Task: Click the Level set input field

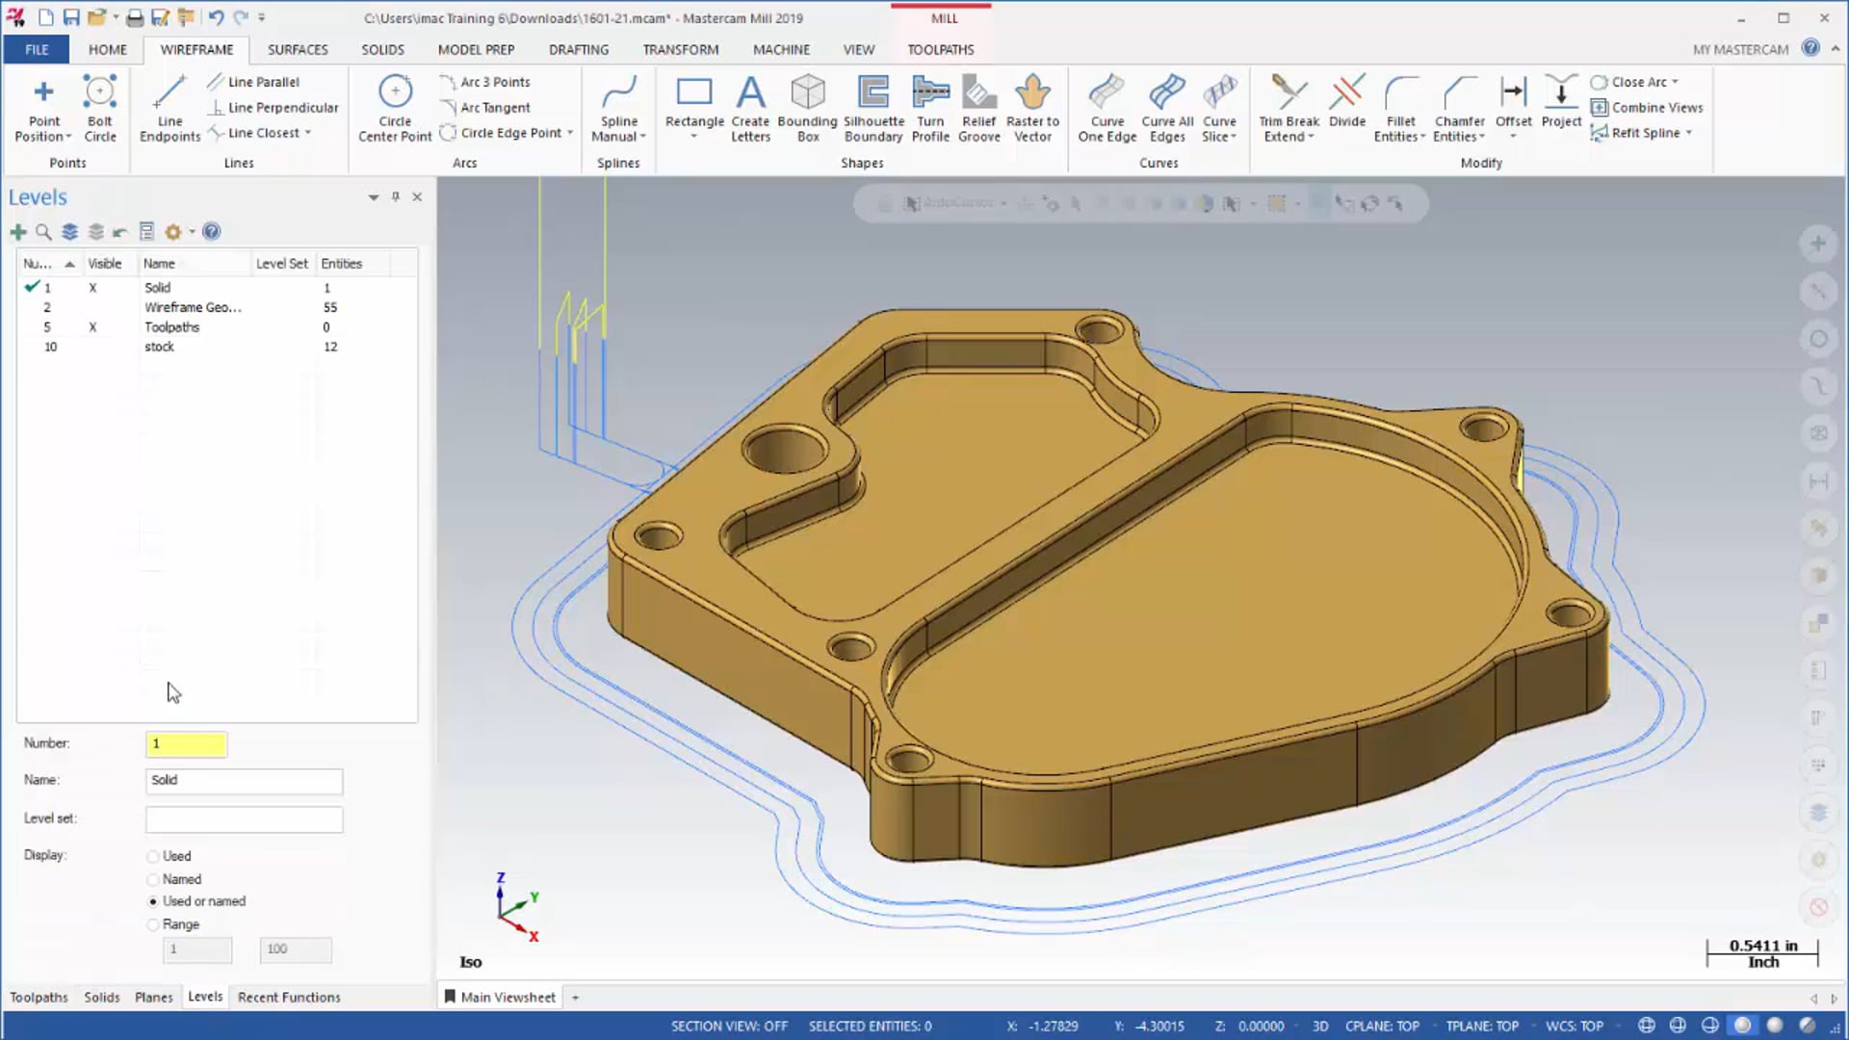Action: pos(244,819)
